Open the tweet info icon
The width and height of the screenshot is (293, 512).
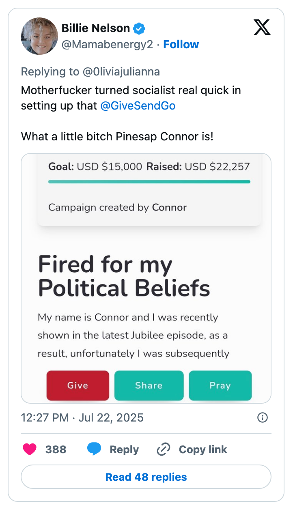(263, 417)
